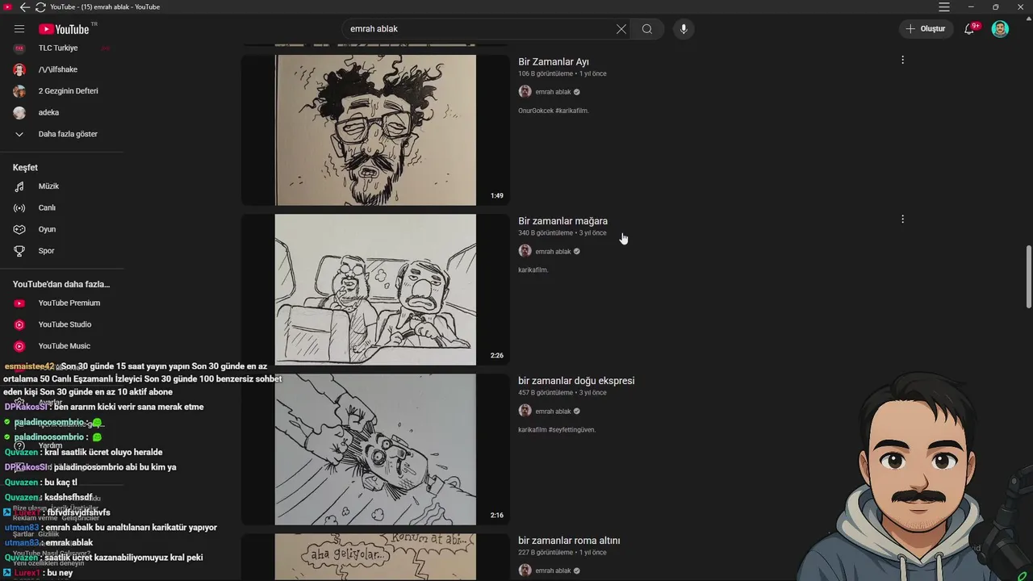Viewport: 1033px width, 581px height.
Task: Open three-dot menu for Bir Zamanlar Ayı
Action: coord(902,60)
